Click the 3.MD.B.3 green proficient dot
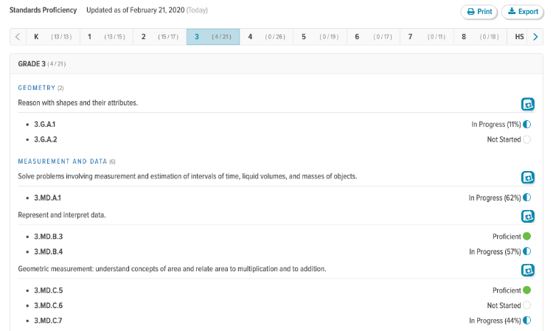The width and height of the screenshot is (553, 331). click(526, 237)
